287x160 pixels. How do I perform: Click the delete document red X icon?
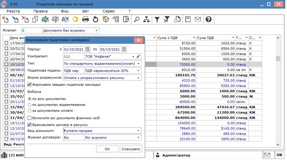(25, 19)
